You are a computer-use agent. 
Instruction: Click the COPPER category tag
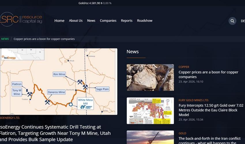[x=184, y=67]
